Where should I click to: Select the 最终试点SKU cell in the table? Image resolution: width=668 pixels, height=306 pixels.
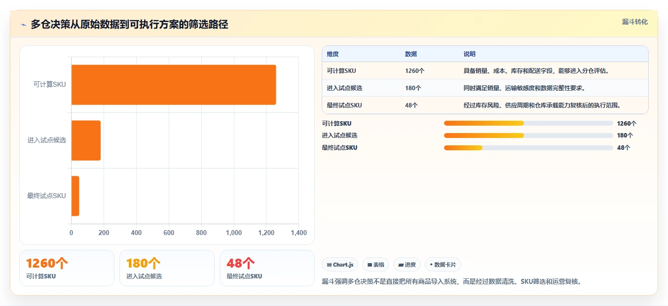[x=344, y=105]
